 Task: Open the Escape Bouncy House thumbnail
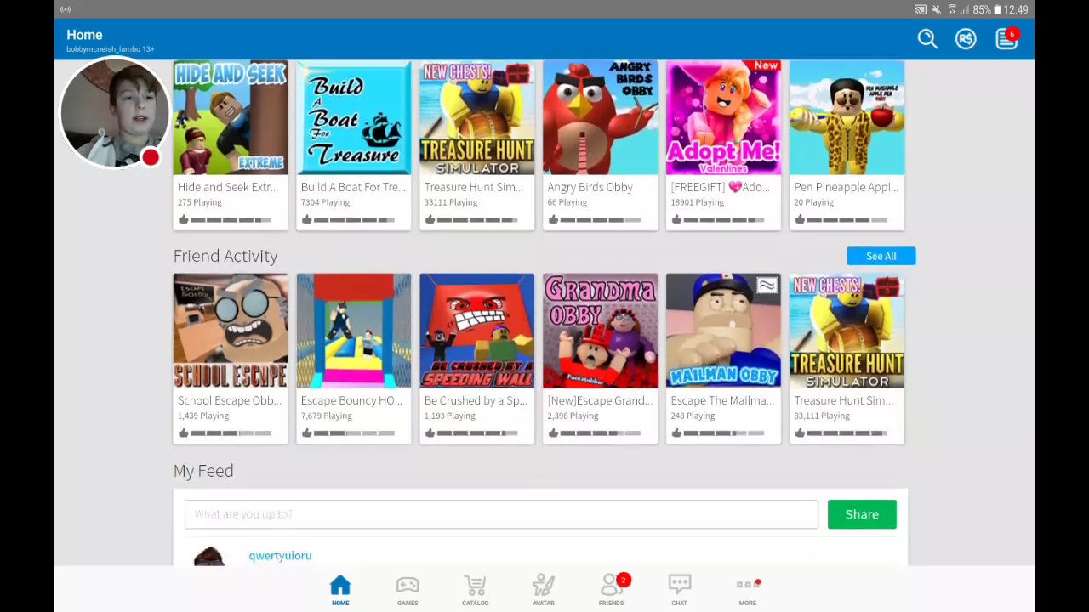(354, 331)
